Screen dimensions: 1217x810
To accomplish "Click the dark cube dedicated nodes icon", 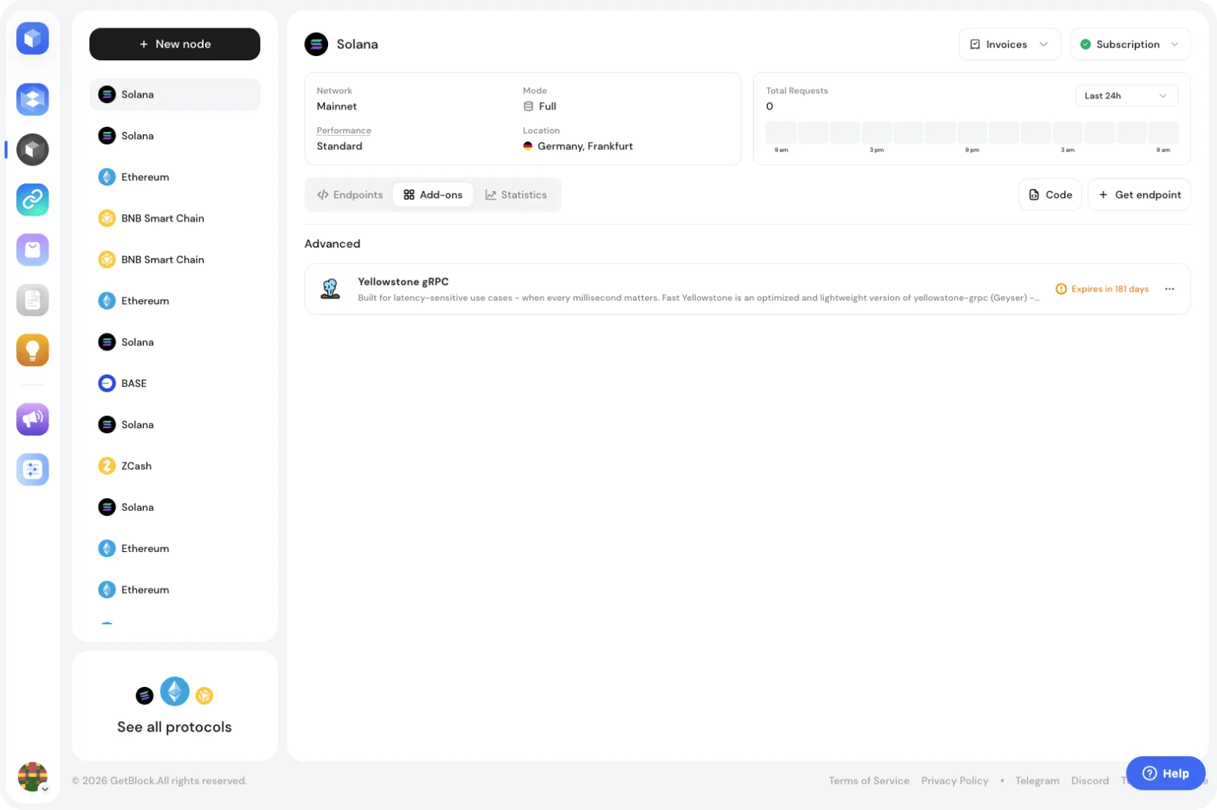I will pos(32,149).
